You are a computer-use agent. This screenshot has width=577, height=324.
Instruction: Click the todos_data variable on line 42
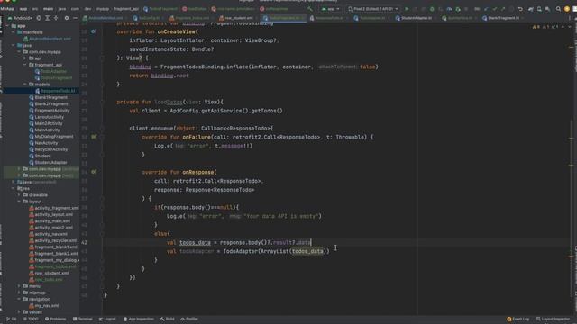[195, 242]
